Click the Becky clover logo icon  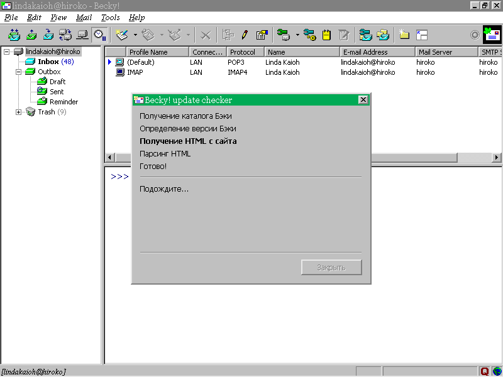pos(493,35)
